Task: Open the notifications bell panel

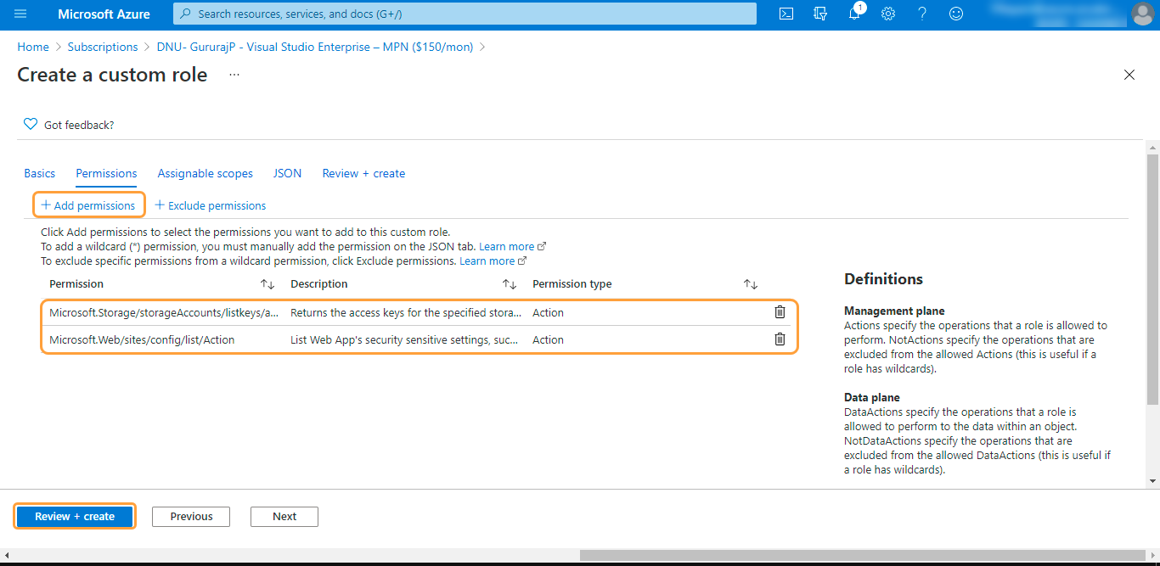Action: click(x=854, y=14)
